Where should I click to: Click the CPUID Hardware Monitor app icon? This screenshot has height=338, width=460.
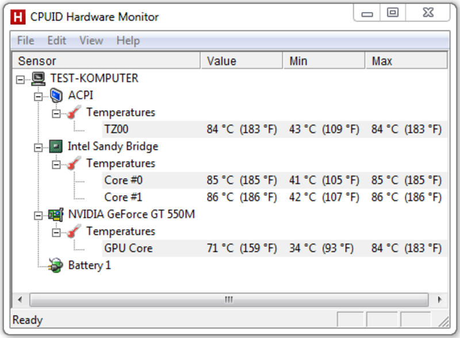(18, 17)
